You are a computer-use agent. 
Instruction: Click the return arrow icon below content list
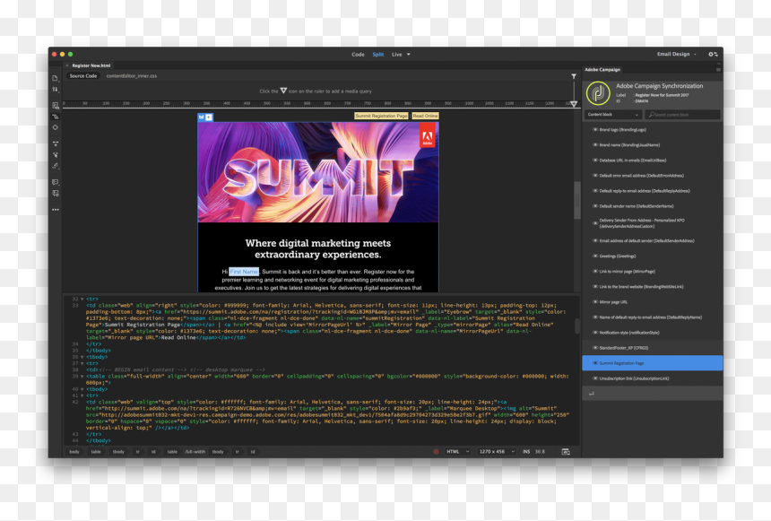coord(591,394)
